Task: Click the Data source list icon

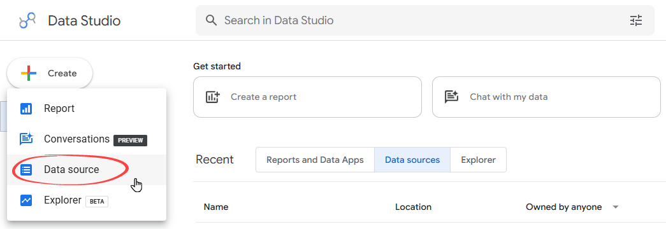Action: click(26, 170)
